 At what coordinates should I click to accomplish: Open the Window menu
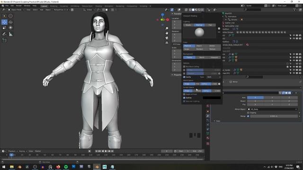point(27,6)
